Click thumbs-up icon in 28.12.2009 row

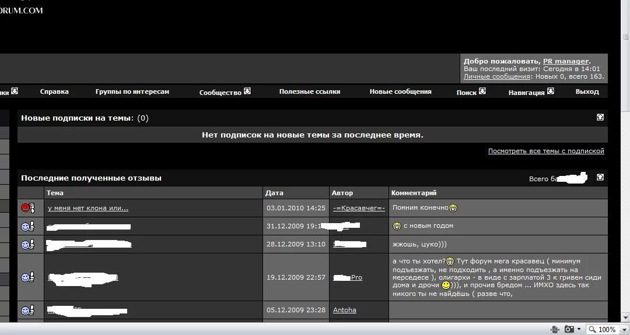(28, 244)
